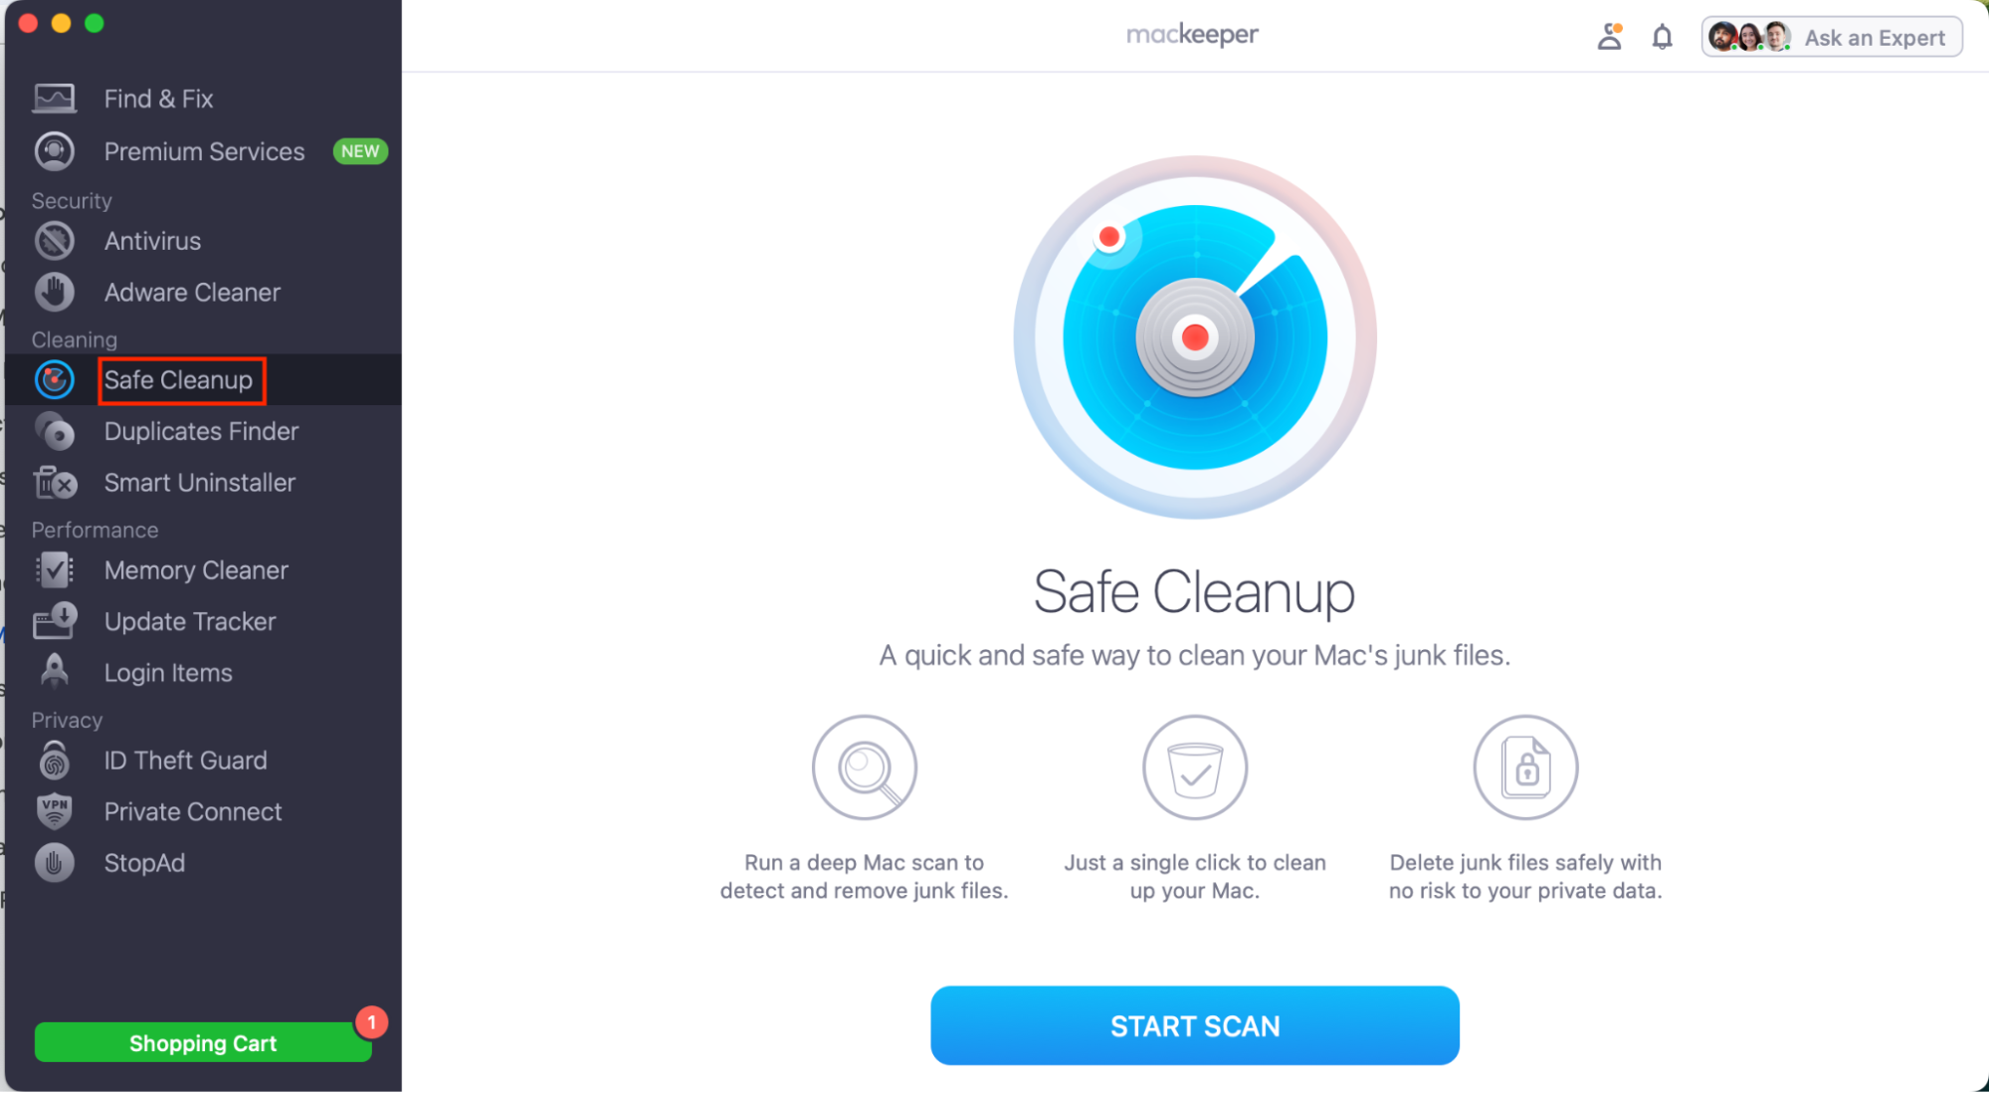The width and height of the screenshot is (1989, 1093).
Task: Select Premium Services in the sidebar
Action: tap(204, 151)
